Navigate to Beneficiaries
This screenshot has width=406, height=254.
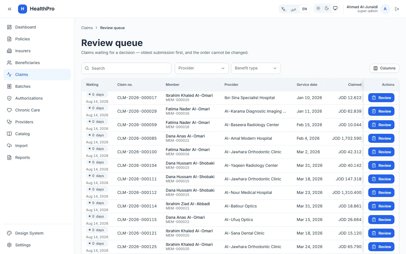coord(37,63)
